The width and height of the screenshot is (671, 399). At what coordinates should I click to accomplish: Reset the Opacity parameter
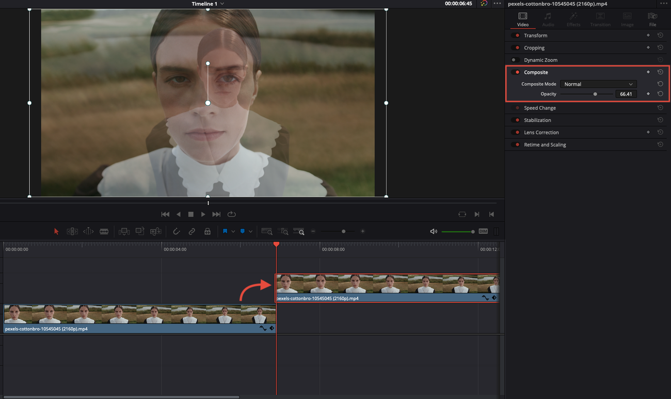(x=660, y=93)
